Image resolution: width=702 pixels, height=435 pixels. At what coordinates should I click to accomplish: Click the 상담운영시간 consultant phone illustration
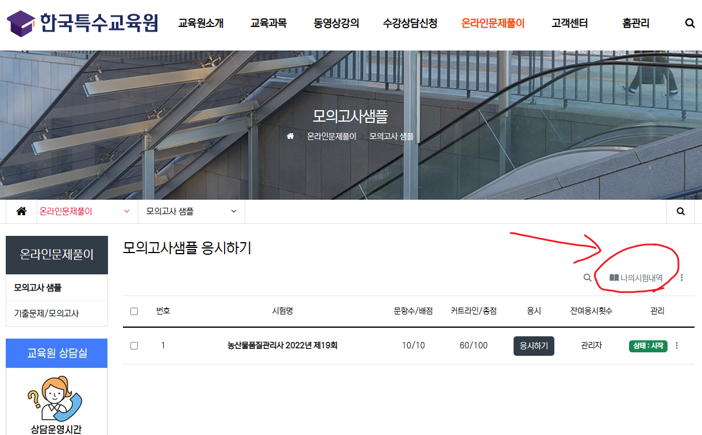click(x=55, y=399)
